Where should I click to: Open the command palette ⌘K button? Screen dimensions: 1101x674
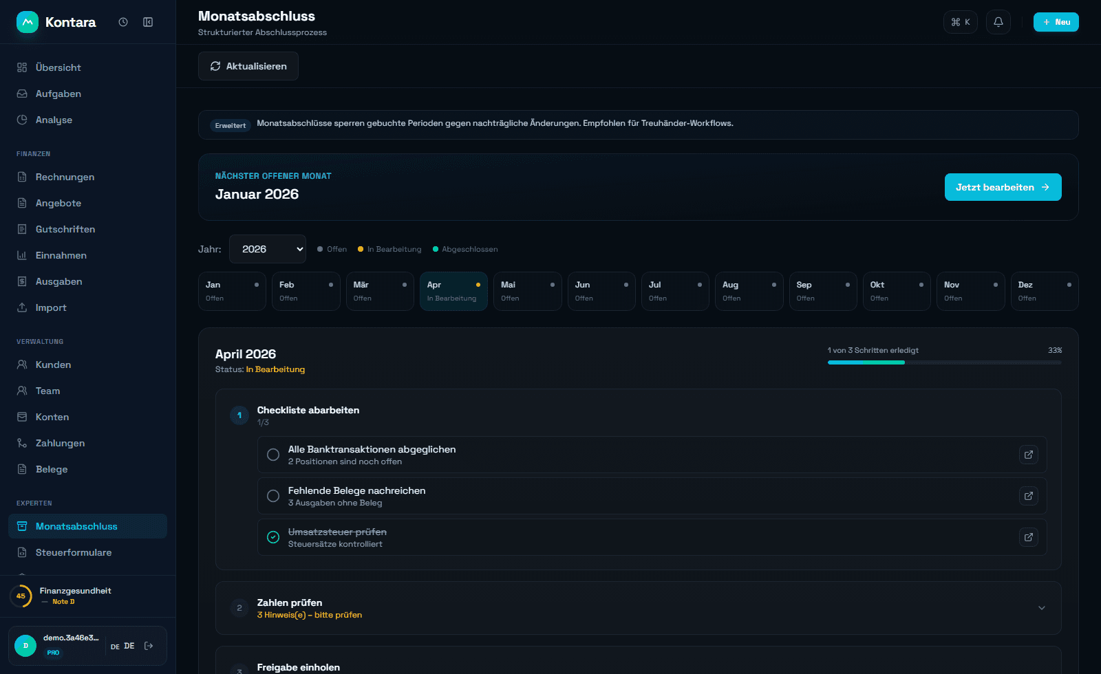point(961,22)
